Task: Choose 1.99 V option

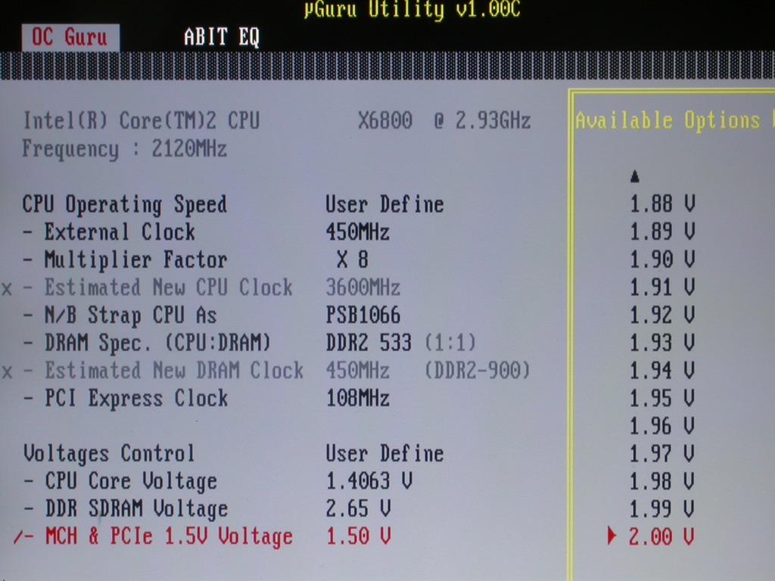Action: (x=662, y=509)
